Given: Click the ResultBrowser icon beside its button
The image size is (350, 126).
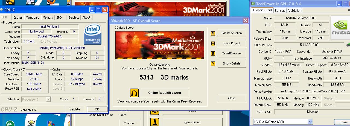Looking at the screenshot, I should (x=213, y=54).
